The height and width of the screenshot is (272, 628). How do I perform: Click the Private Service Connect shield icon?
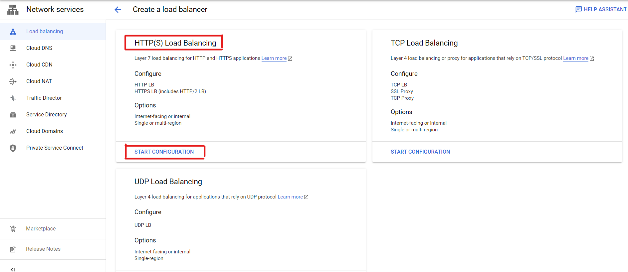pyautogui.click(x=13, y=148)
